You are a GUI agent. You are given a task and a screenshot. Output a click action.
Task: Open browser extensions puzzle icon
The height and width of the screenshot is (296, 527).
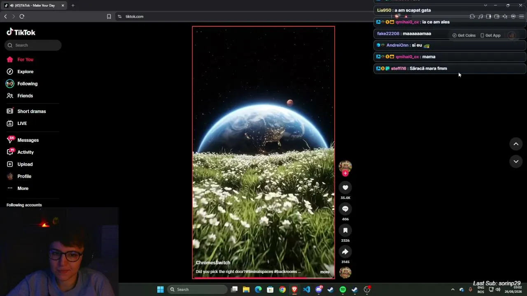point(472,16)
